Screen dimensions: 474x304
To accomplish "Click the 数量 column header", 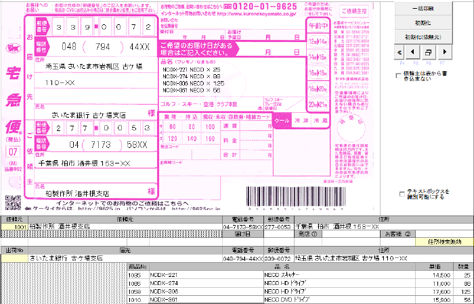I will [463, 267].
